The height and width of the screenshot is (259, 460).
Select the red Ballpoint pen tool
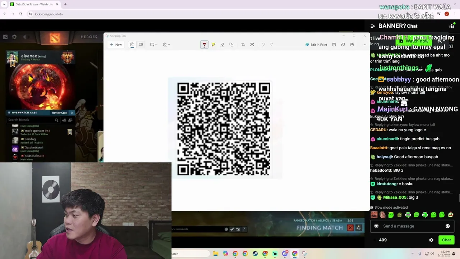(204, 45)
